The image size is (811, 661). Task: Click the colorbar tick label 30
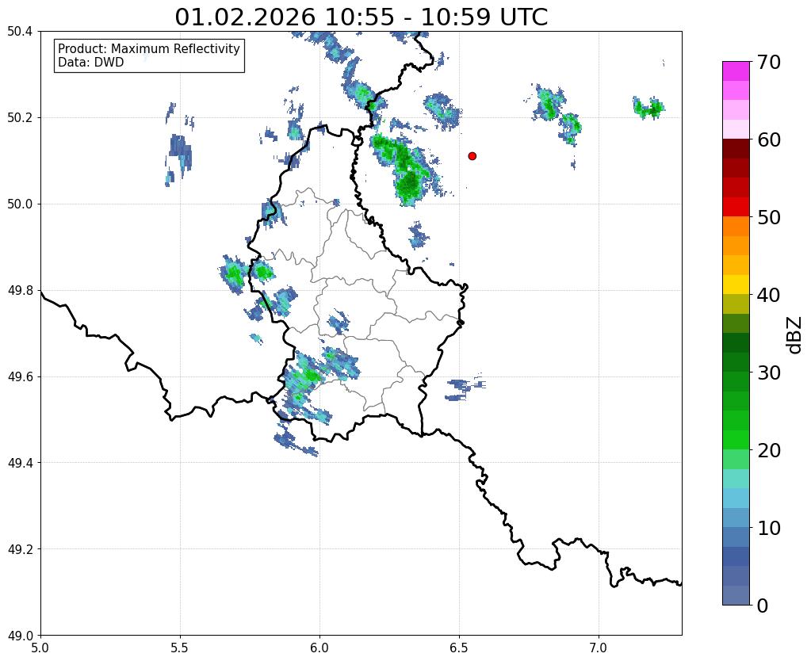[x=769, y=373]
